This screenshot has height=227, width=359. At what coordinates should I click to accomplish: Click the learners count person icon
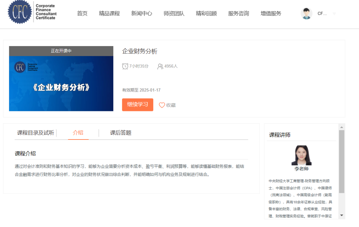(160, 66)
